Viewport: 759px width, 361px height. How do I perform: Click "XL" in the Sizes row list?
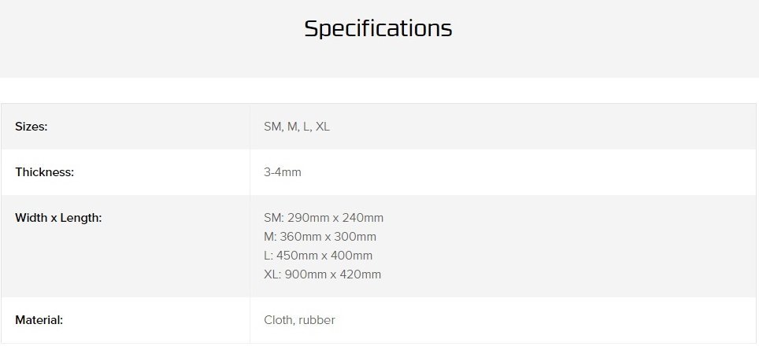(323, 127)
